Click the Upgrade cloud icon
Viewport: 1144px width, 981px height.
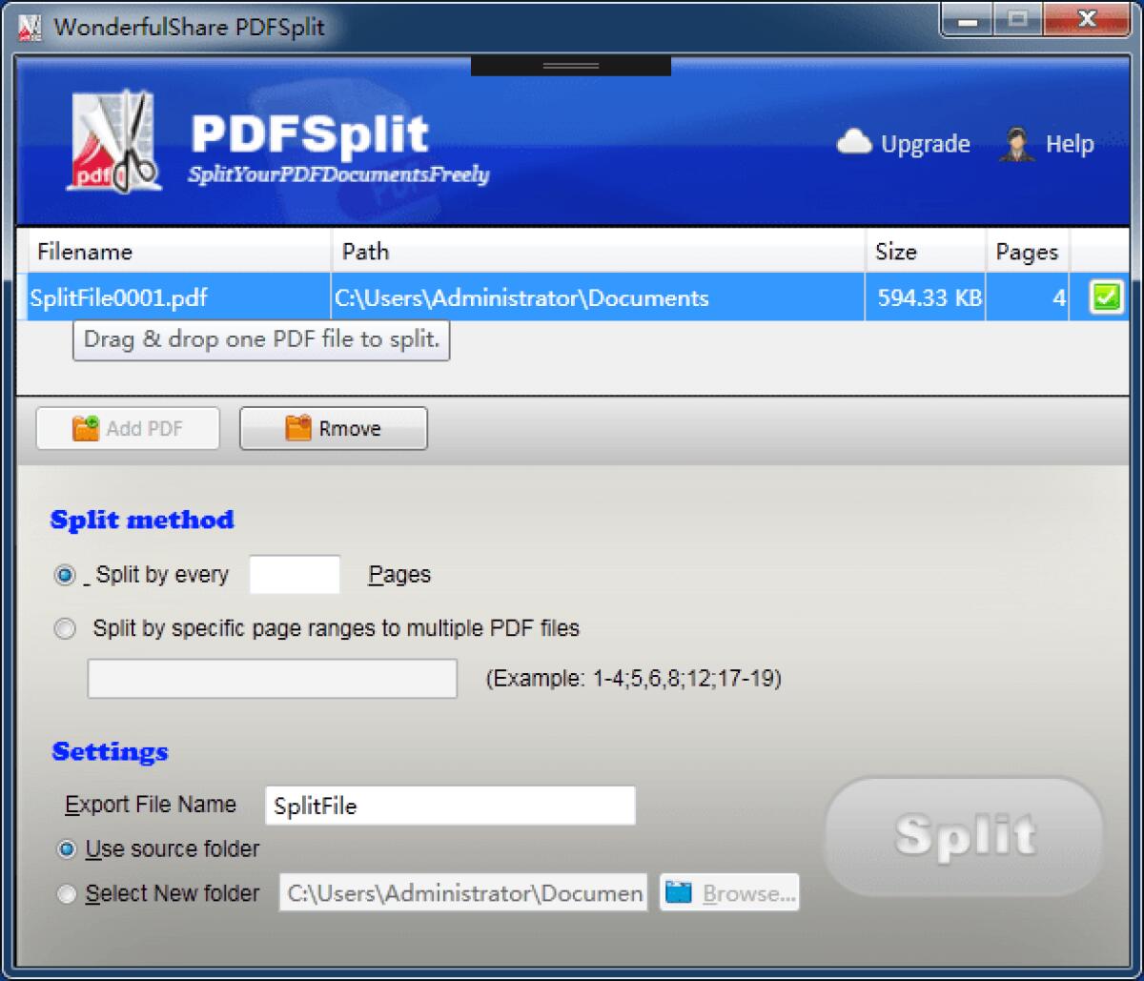[855, 141]
